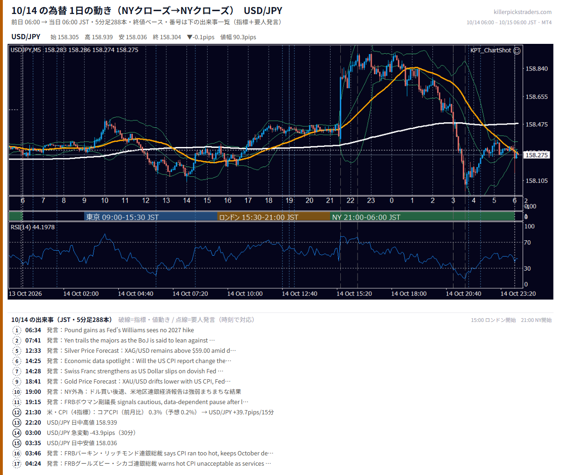This screenshot has height=475, width=561.
Task: Select the Tokyo 09:00-15:30 JST session bar
Action: click(x=151, y=217)
